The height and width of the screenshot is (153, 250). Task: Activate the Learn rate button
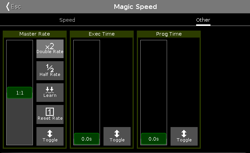point(50,93)
